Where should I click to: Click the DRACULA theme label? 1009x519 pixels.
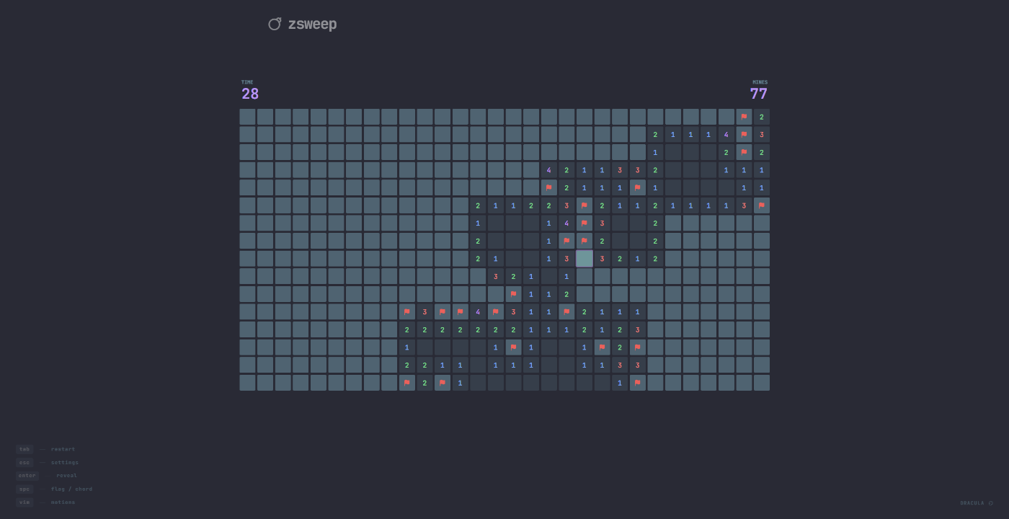coord(972,503)
